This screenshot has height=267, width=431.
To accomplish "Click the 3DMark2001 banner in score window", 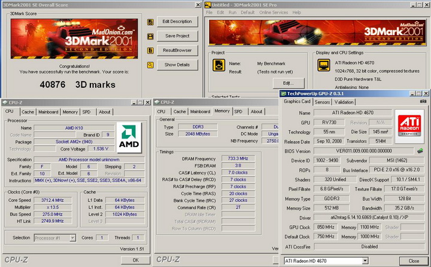I will (74, 39).
